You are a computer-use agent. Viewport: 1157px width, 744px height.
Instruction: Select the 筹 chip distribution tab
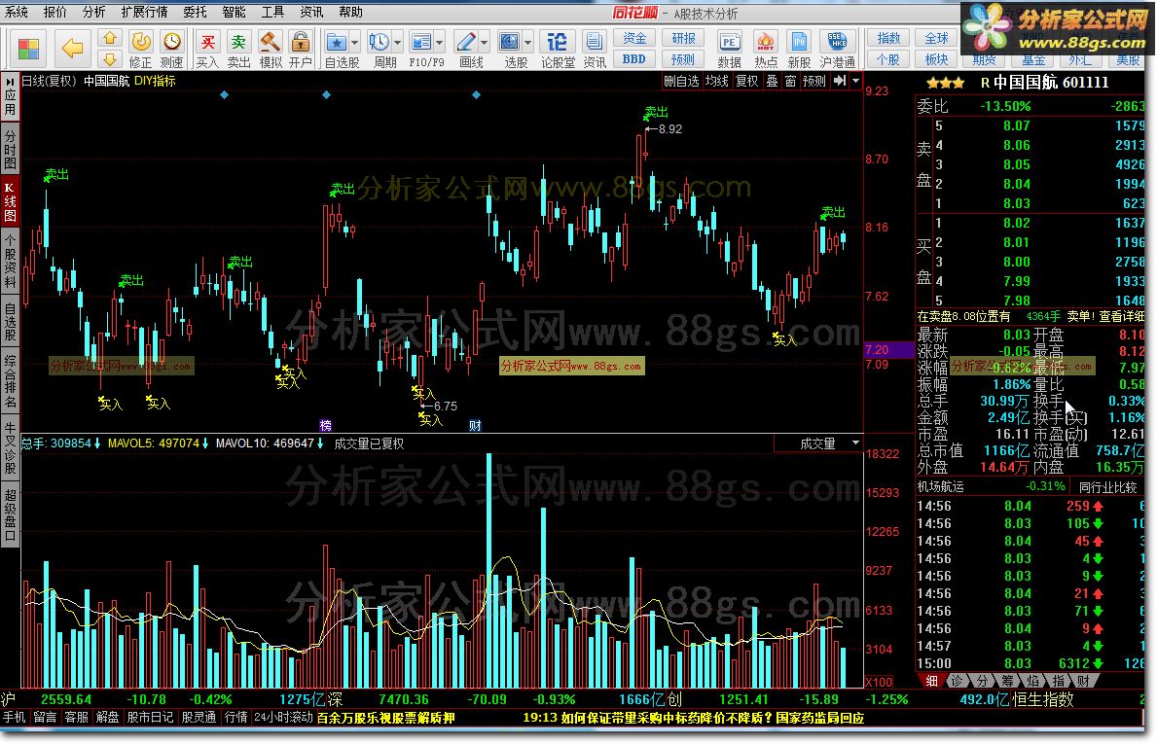tap(1007, 681)
